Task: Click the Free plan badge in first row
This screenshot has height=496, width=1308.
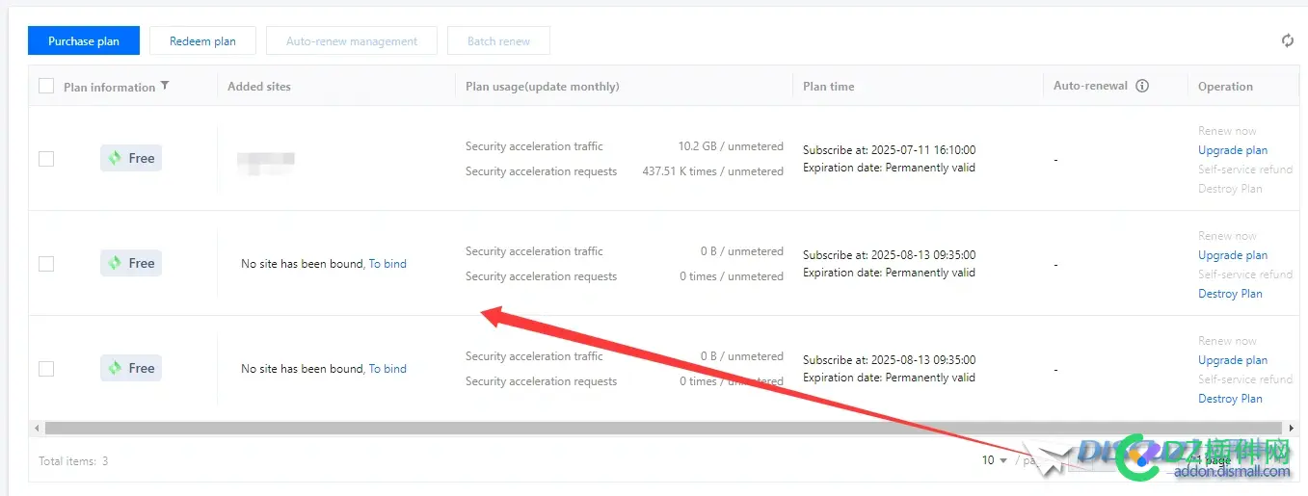Action: pyautogui.click(x=131, y=158)
